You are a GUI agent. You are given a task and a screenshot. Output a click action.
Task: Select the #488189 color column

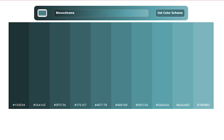(x=121, y=65)
